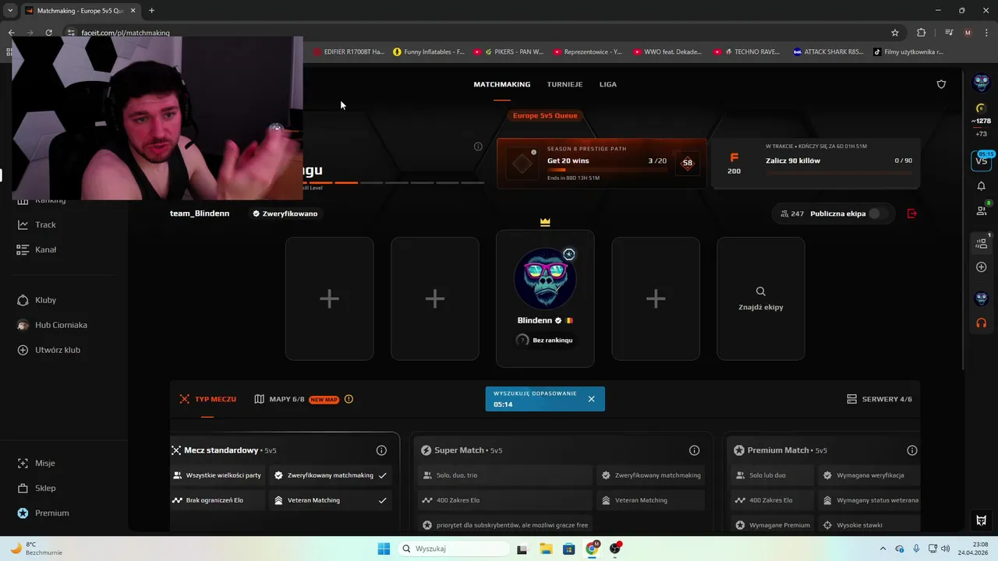Open the EDIFIER R1700BT bookmark

[x=349, y=52]
